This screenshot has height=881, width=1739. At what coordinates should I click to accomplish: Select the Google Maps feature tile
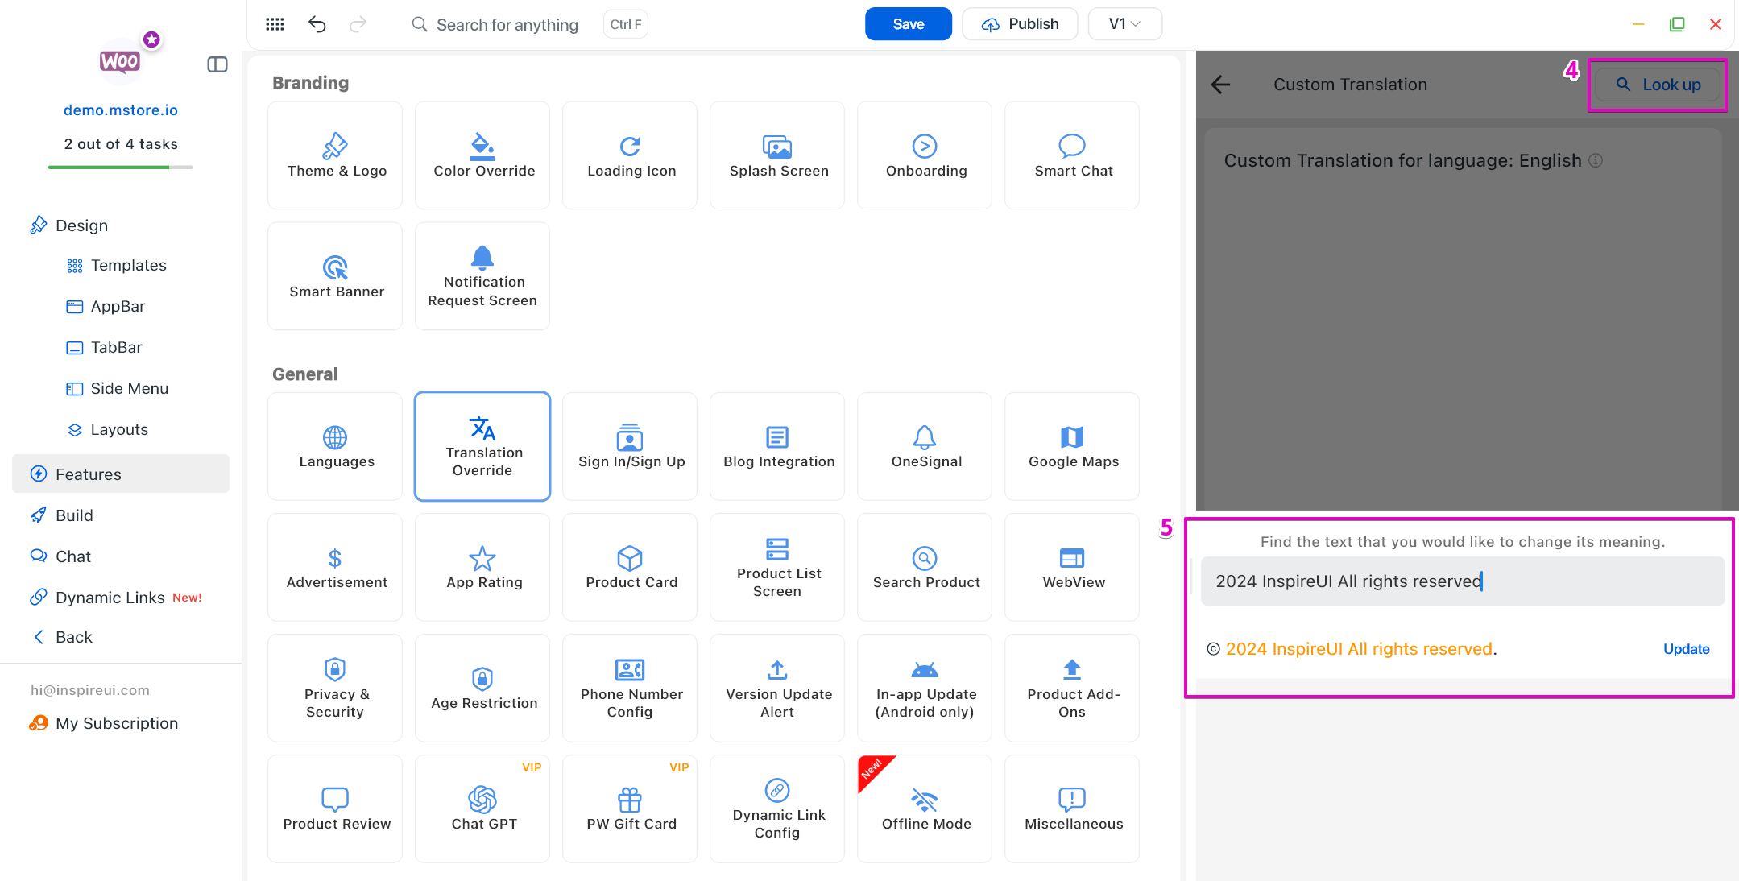(1072, 447)
